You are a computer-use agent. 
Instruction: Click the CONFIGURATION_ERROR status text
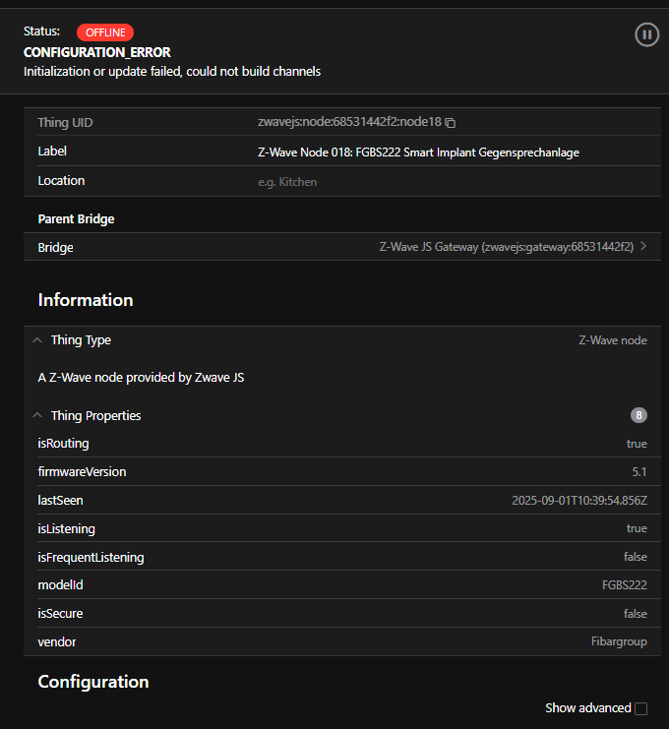(96, 52)
